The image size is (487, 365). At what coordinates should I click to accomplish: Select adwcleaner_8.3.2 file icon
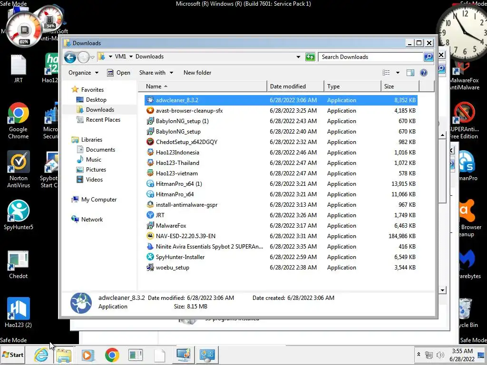(150, 100)
